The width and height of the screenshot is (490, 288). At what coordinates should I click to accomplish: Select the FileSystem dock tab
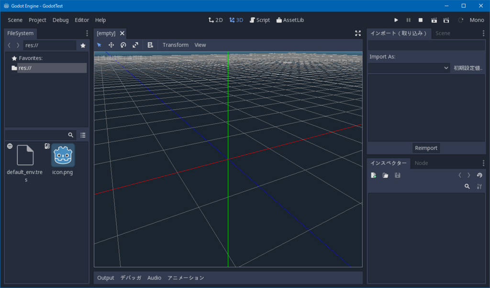[20, 33]
